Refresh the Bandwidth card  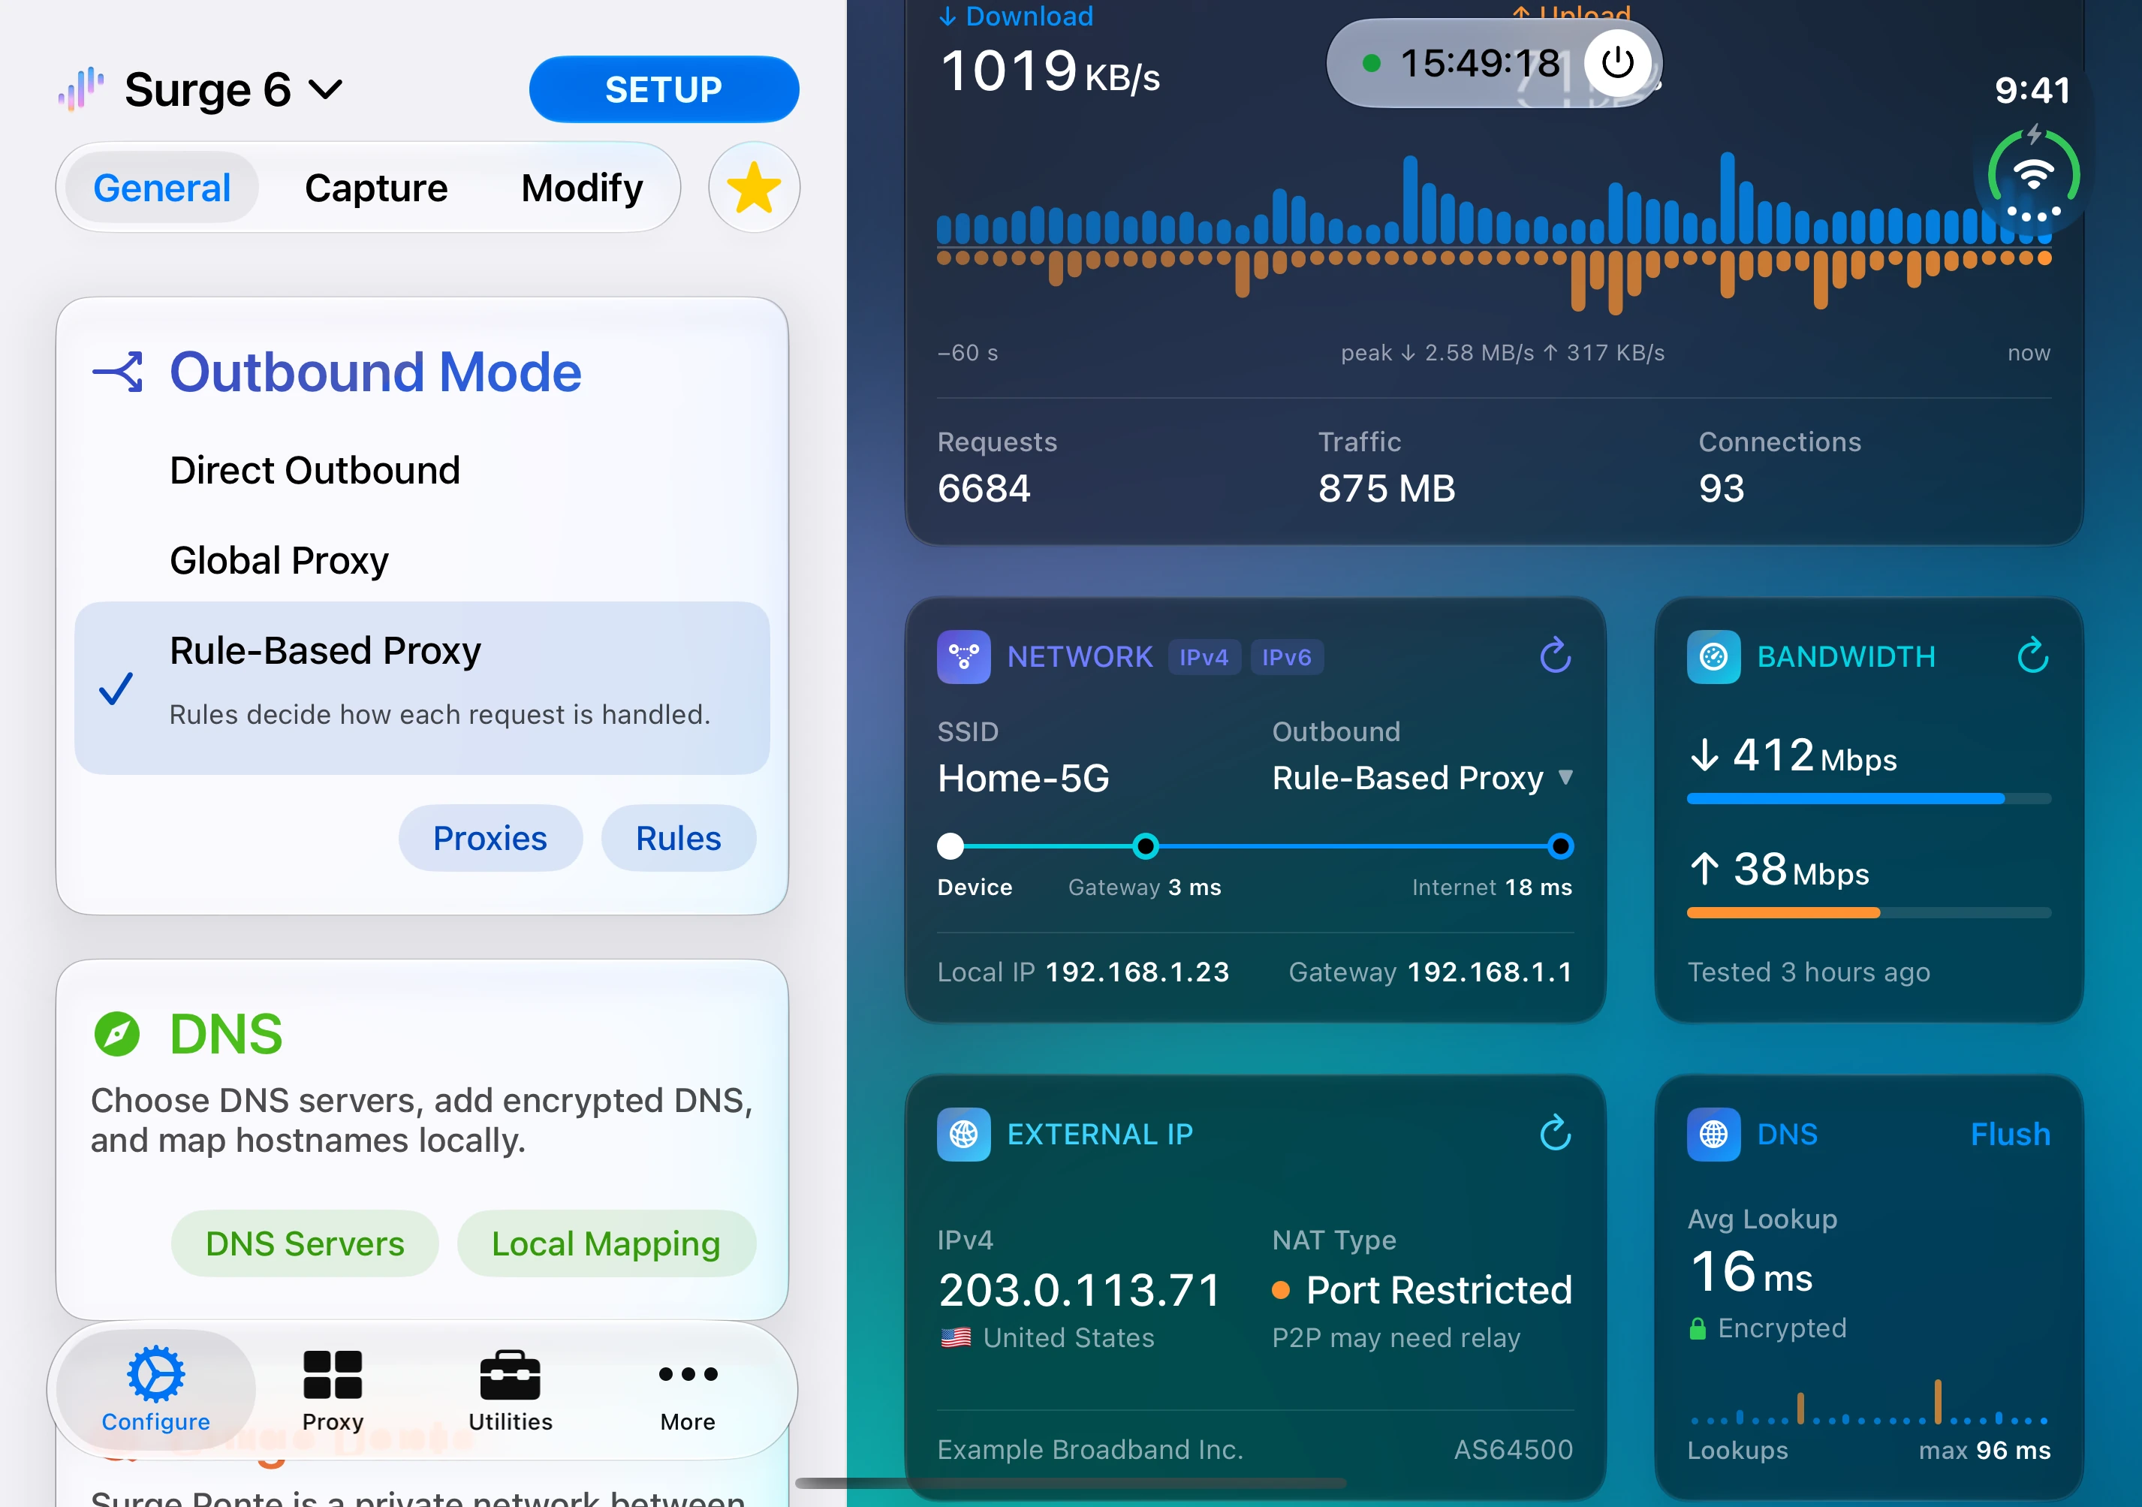(x=2033, y=656)
